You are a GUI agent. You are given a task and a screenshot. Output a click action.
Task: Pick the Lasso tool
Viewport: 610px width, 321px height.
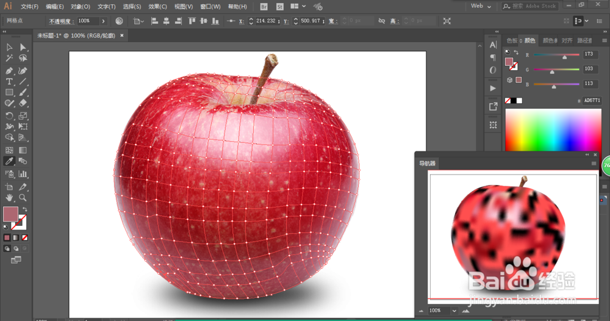[x=23, y=59]
